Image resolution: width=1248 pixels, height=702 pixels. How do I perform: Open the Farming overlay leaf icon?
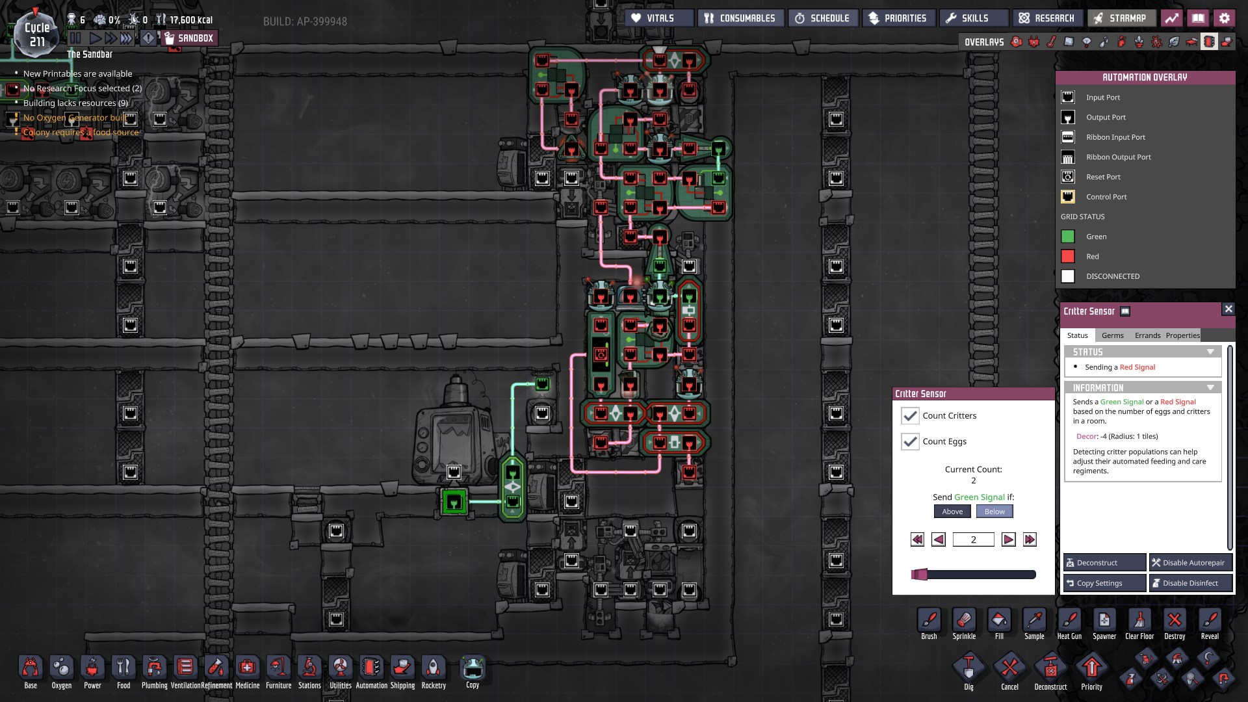[x=1175, y=42]
